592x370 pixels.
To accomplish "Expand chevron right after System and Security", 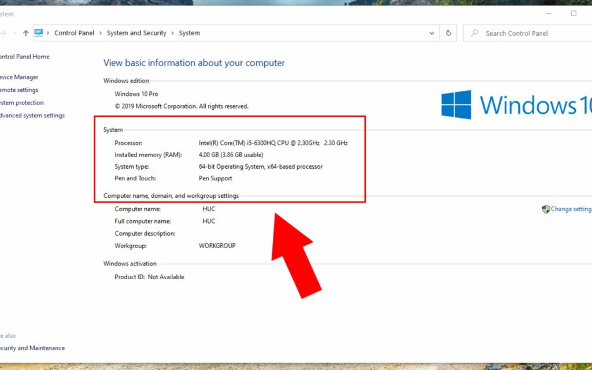I will (172, 34).
